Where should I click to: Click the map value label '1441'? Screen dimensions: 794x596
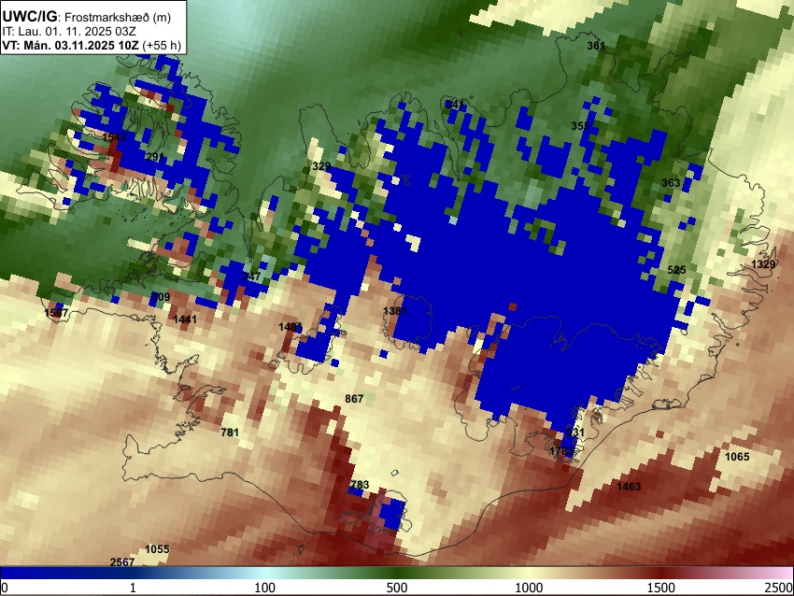185,319
